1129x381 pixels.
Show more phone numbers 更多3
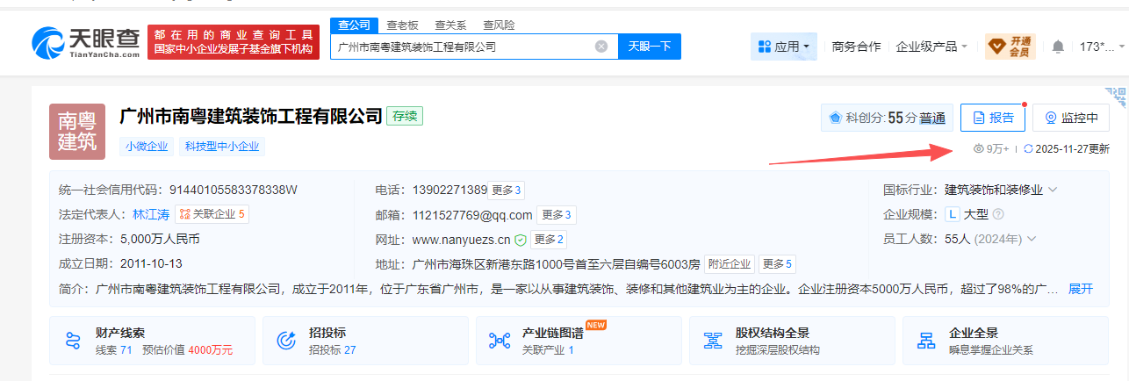coord(507,190)
